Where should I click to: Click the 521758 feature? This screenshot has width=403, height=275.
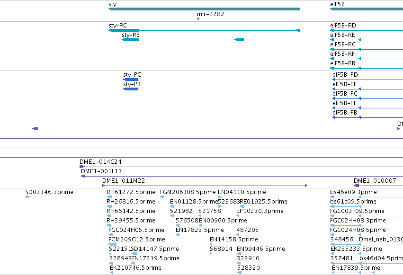tap(200, 216)
